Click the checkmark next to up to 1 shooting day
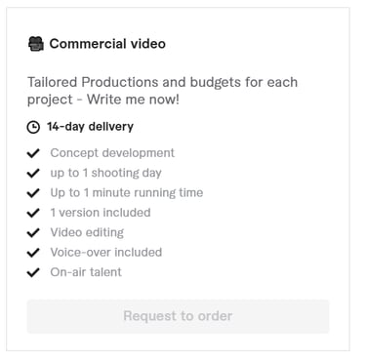The height and width of the screenshot is (363, 366). [33, 173]
